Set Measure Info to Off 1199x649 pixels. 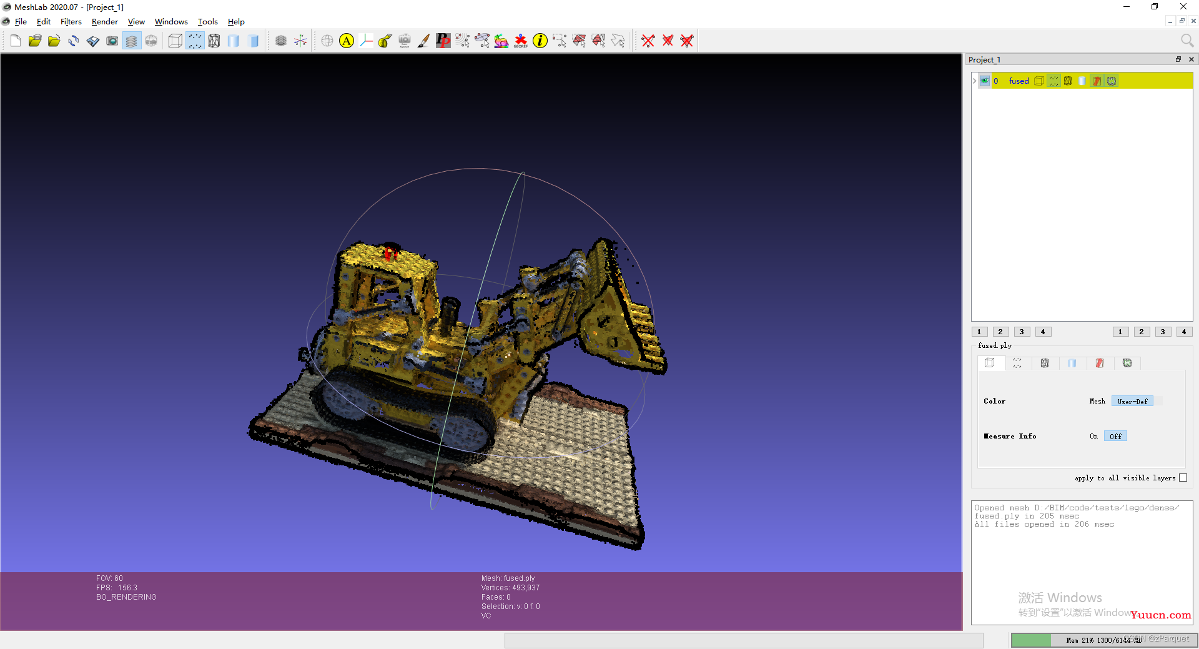point(1115,437)
